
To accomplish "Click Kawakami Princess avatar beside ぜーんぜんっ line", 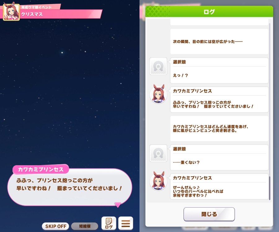I will pyautogui.click(x=158, y=181).
